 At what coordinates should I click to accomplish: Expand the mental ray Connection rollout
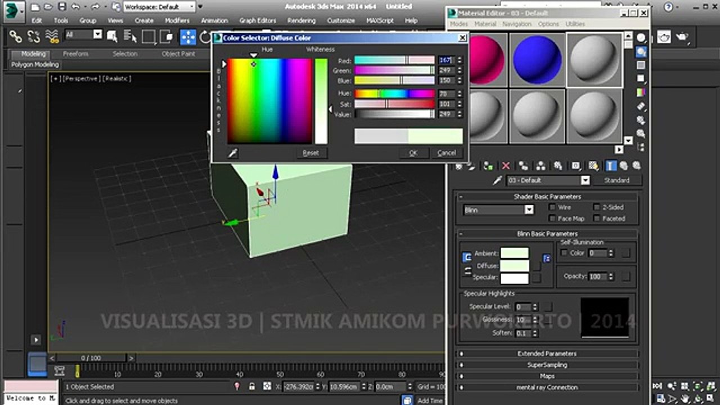(x=547, y=388)
